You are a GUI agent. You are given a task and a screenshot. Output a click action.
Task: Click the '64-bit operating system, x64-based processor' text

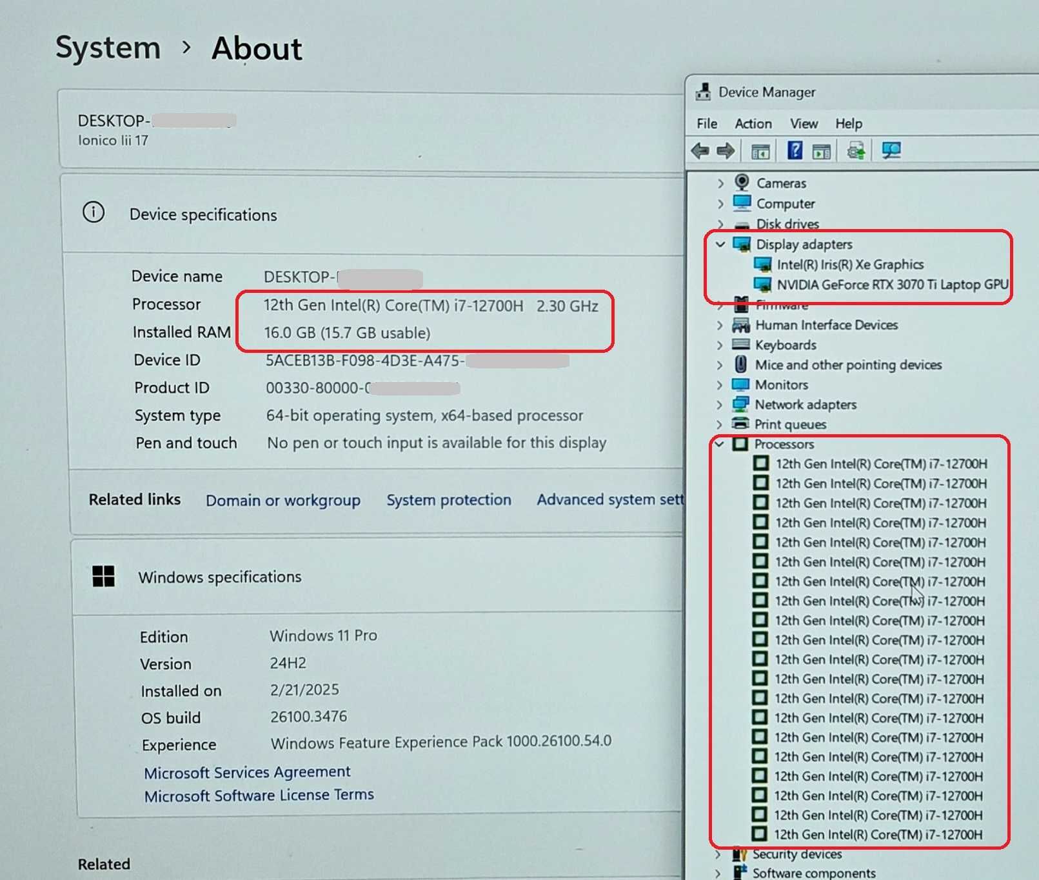(x=424, y=415)
